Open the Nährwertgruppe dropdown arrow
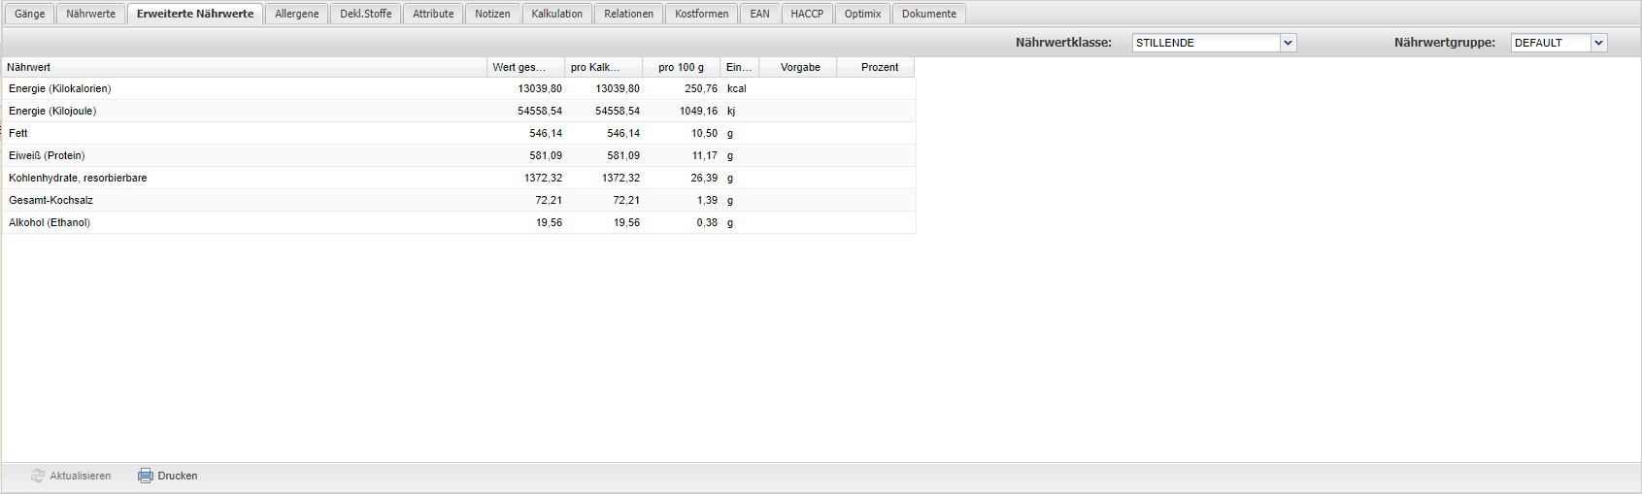This screenshot has width=1642, height=494. pyautogui.click(x=1599, y=43)
